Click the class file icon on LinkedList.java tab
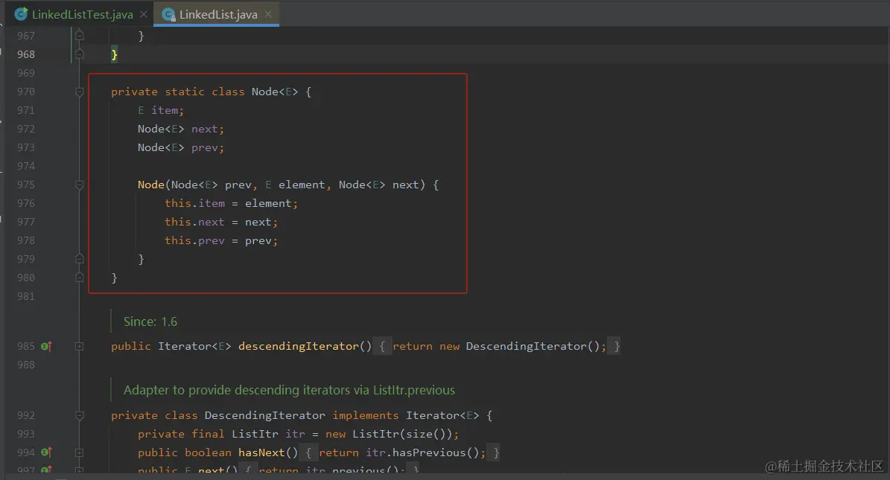 (x=168, y=15)
